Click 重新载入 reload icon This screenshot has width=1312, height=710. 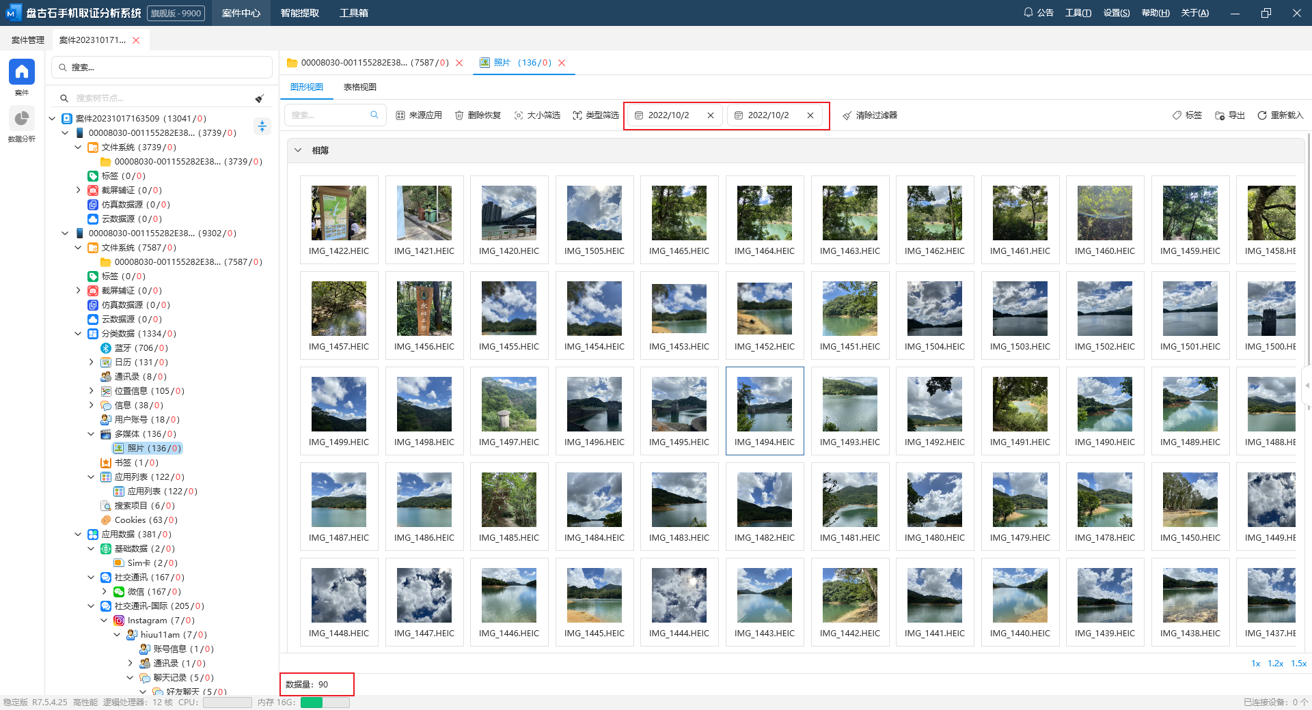coord(1262,115)
